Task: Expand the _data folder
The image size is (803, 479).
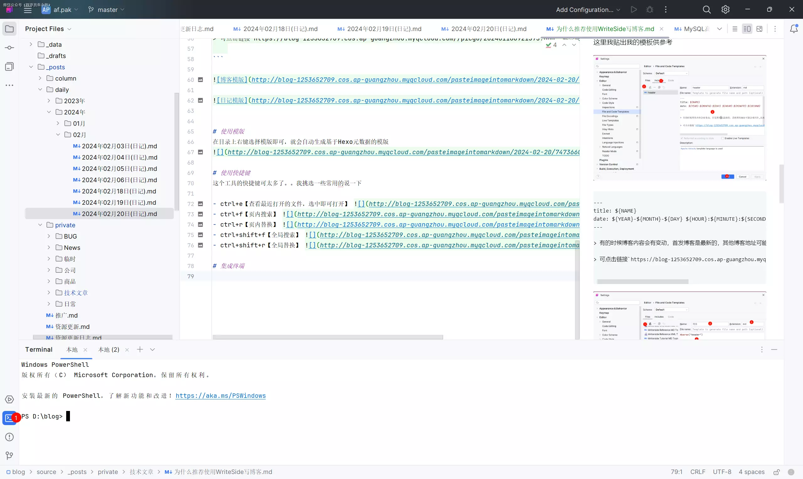Action: point(31,44)
